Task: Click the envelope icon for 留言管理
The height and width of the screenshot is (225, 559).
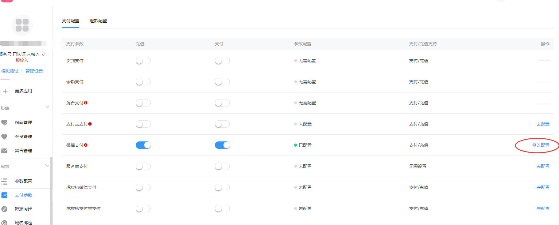Action: pyautogui.click(x=4, y=151)
